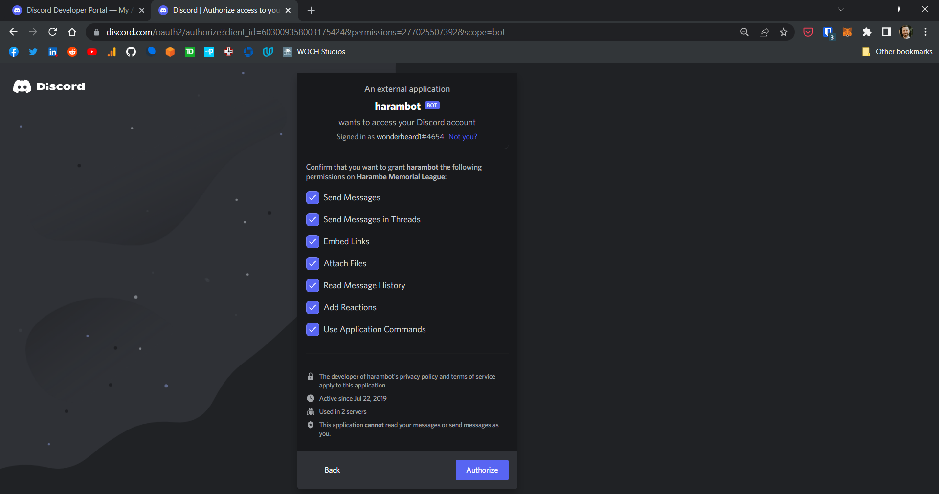Open the GitHub bookmark
Image resolution: width=939 pixels, height=494 pixels.
coord(131,52)
